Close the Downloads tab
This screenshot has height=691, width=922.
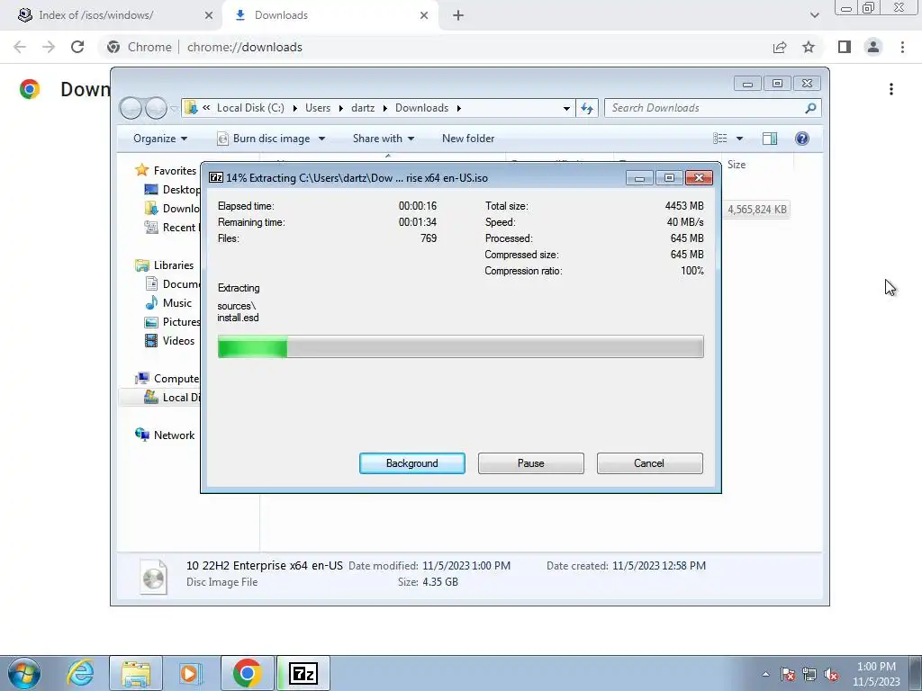(424, 15)
